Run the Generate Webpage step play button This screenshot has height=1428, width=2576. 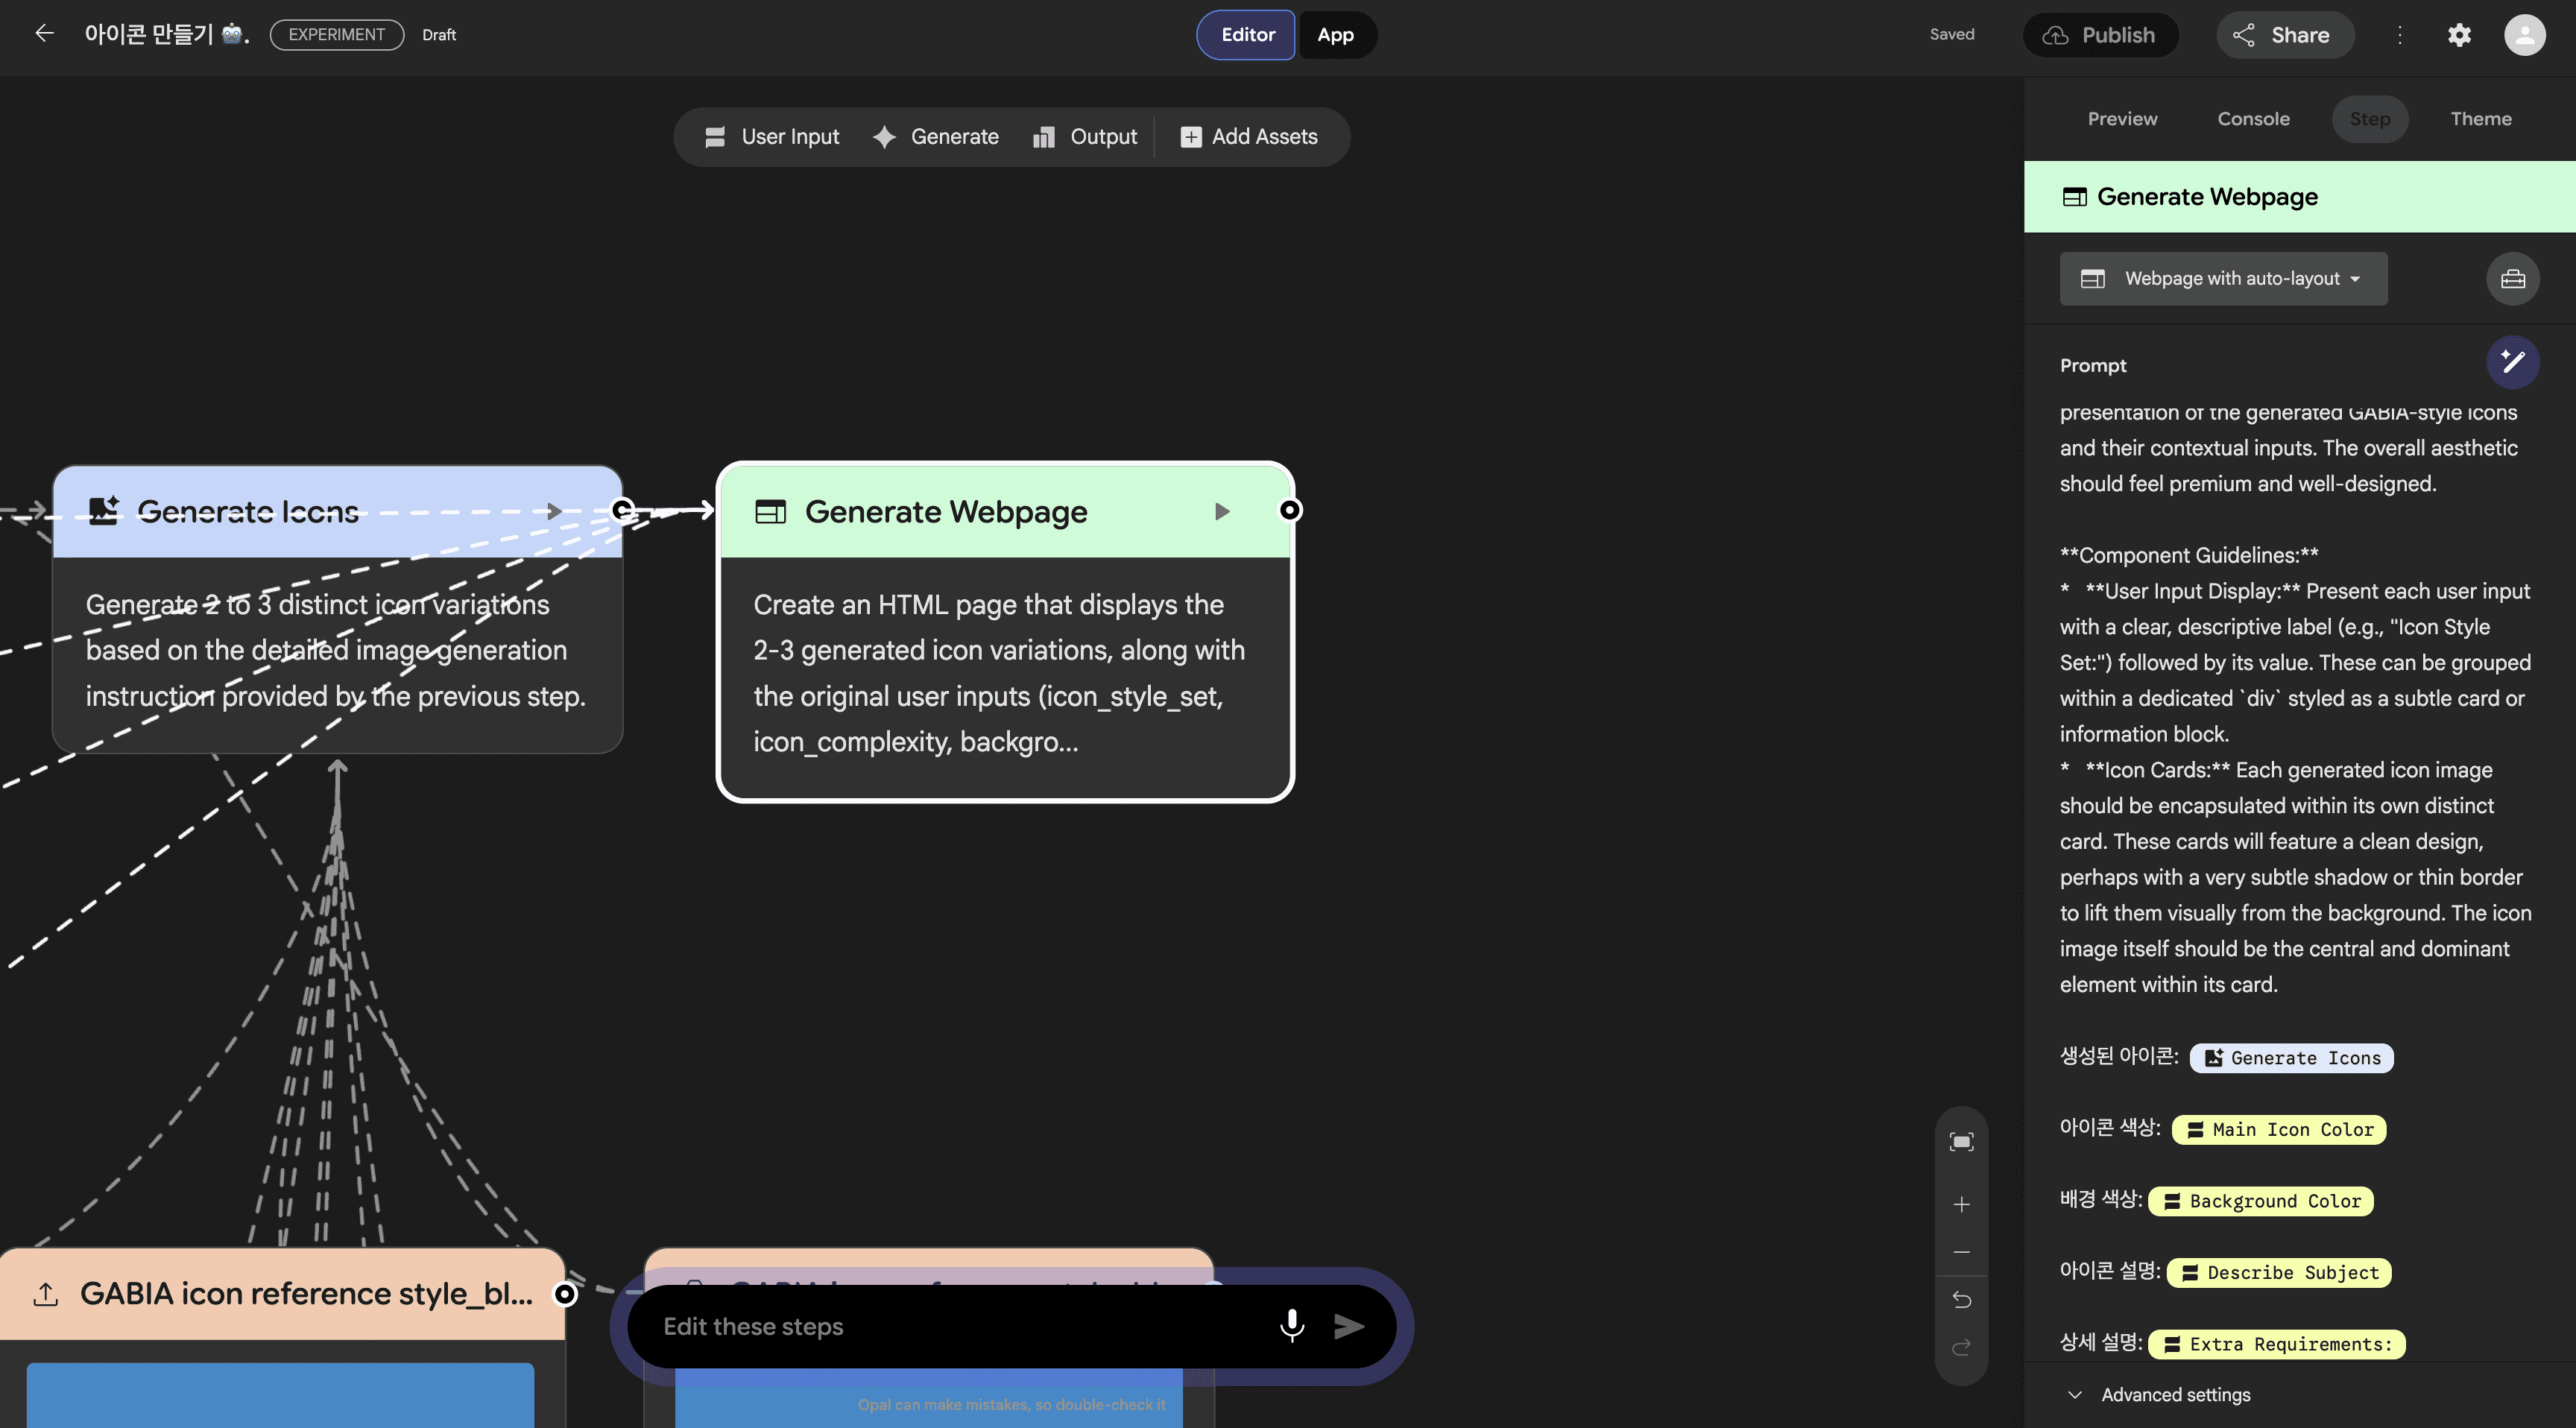pyautogui.click(x=1221, y=512)
